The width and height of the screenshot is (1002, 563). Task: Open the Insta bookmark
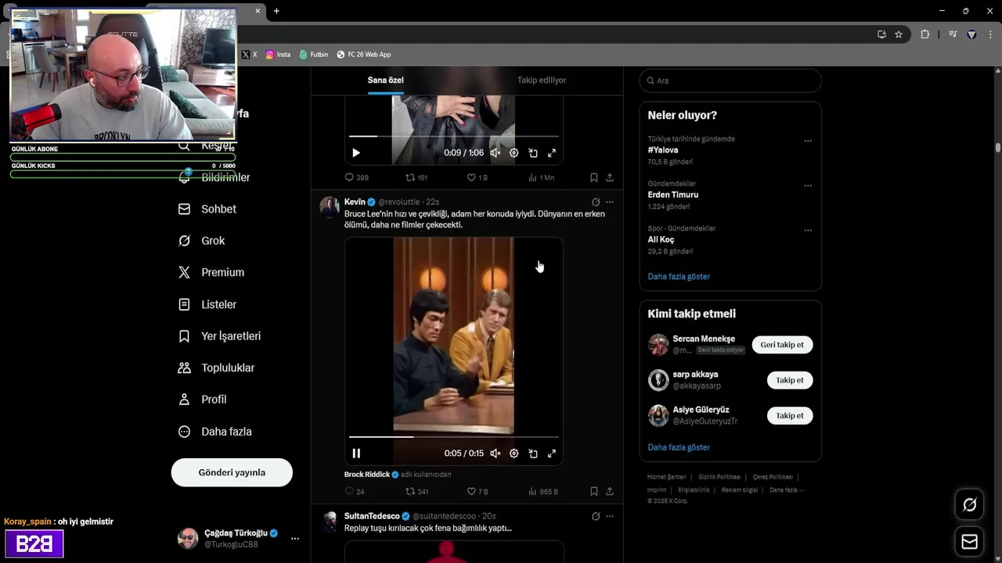[x=278, y=55]
